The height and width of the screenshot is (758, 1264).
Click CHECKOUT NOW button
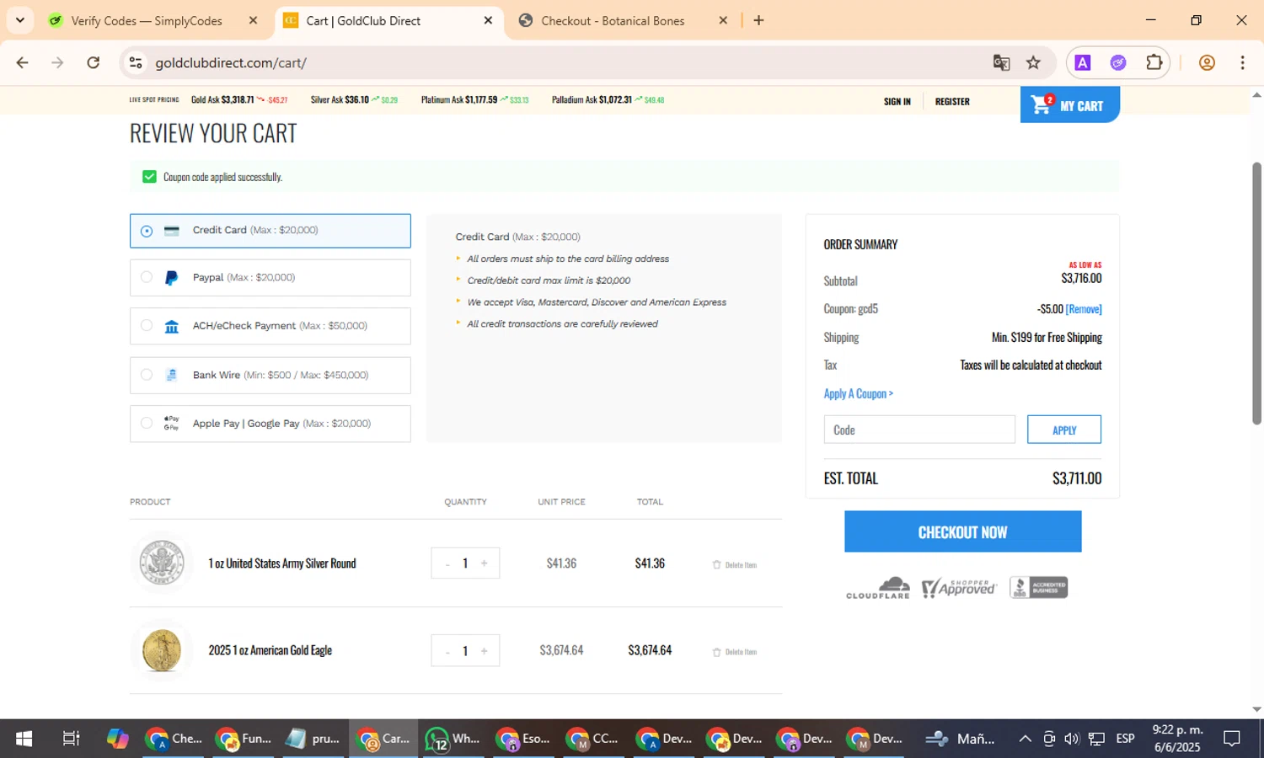pyautogui.click(x=962, y=531)
